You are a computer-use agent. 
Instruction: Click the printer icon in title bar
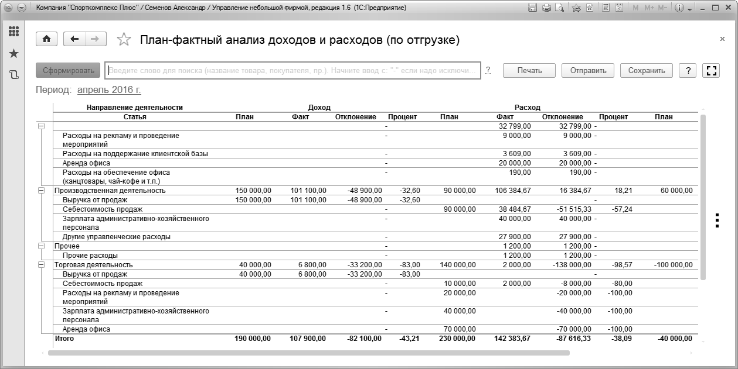pos(546,8)
